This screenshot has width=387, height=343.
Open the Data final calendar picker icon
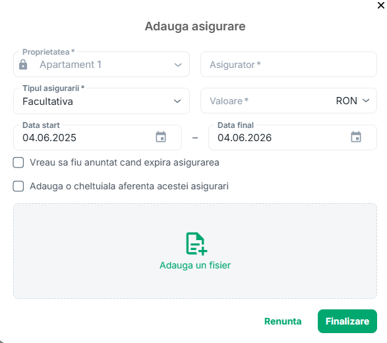(356, 137)
